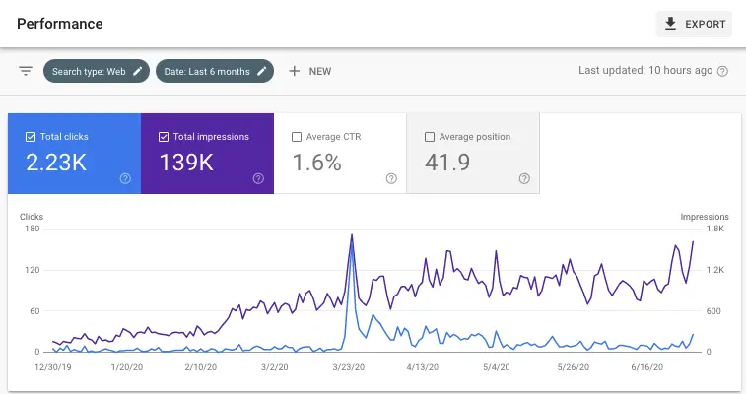
Task: Enable the Average position checkbox
Action: [430, 137]
